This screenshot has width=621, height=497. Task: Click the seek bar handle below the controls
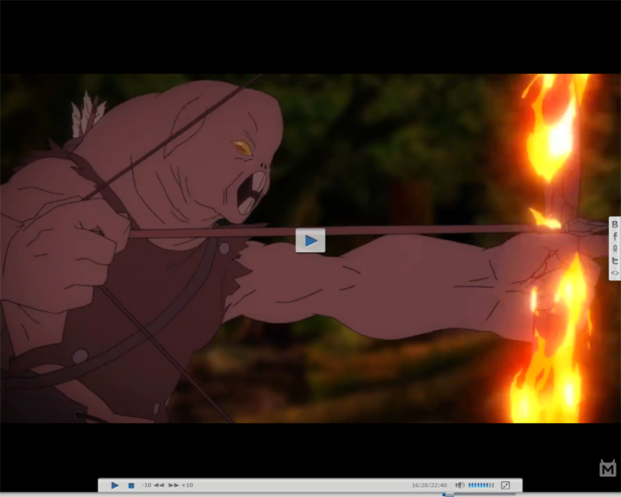(x=449, y=494)
